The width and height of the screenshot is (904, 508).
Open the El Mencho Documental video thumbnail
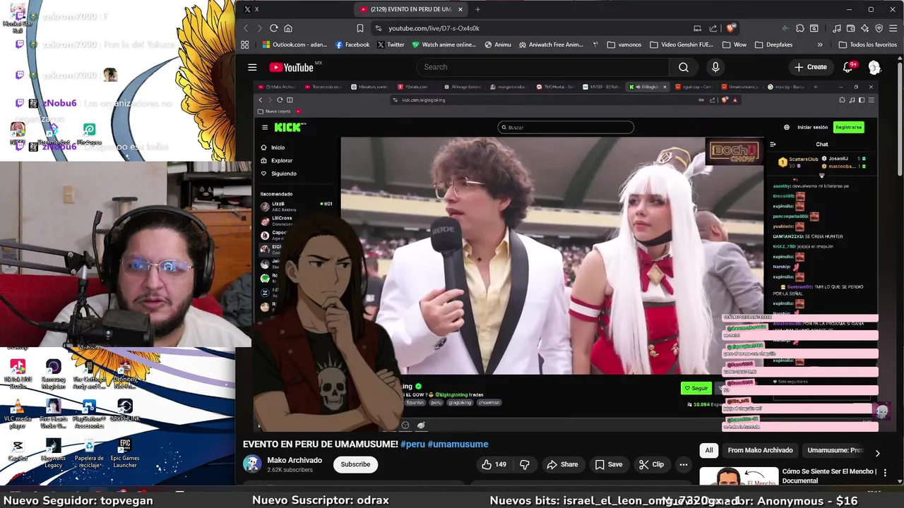point(739,476)
